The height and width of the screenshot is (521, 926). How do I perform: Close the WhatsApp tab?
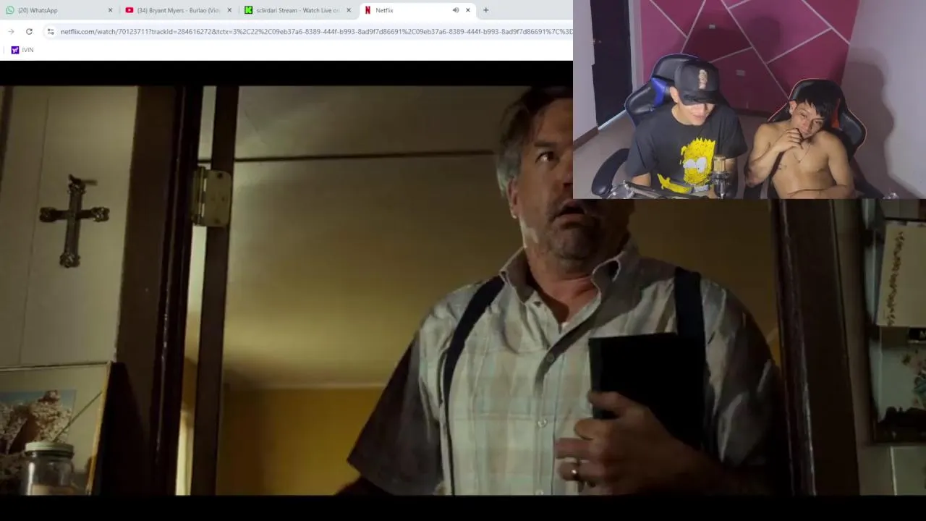click(110, 10)
